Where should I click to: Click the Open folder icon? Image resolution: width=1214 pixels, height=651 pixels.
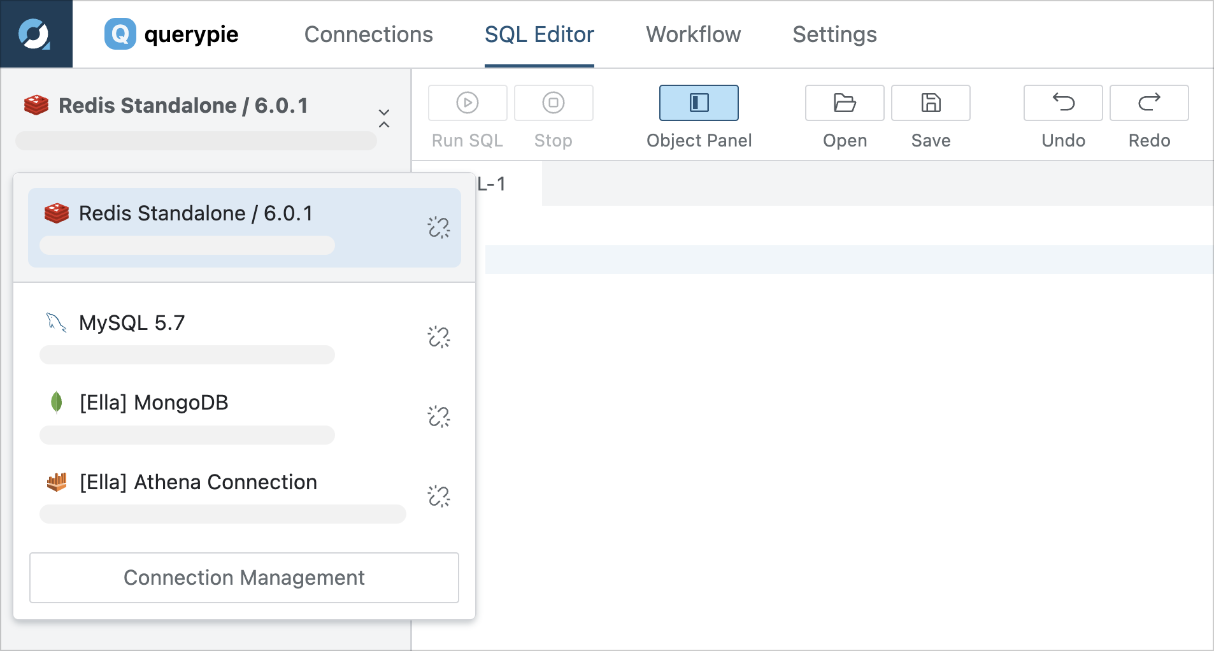pyautogui.click(x=845, y=103)
